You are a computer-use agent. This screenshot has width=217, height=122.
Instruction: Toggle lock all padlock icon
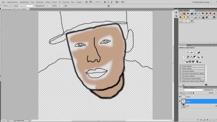coord(193,93)
